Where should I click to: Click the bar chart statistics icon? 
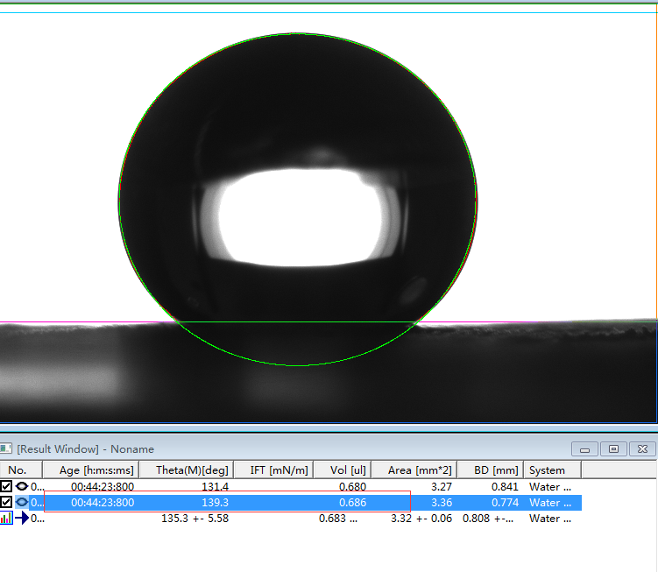click(x=6, y=519)
